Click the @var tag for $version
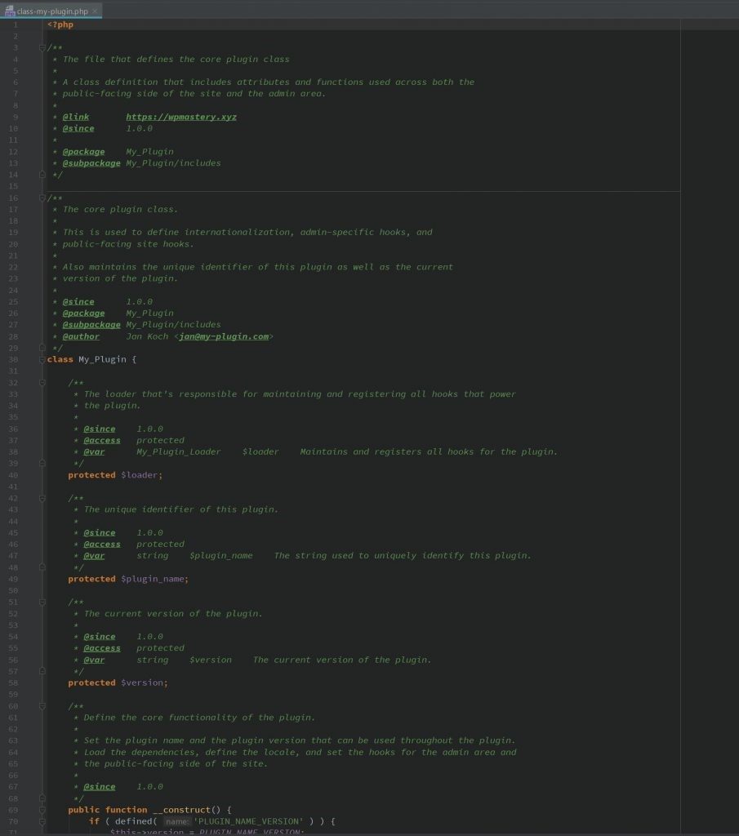The width and height of the screenshot is (739, 836). pyautogui.click(x=94, y=660)
